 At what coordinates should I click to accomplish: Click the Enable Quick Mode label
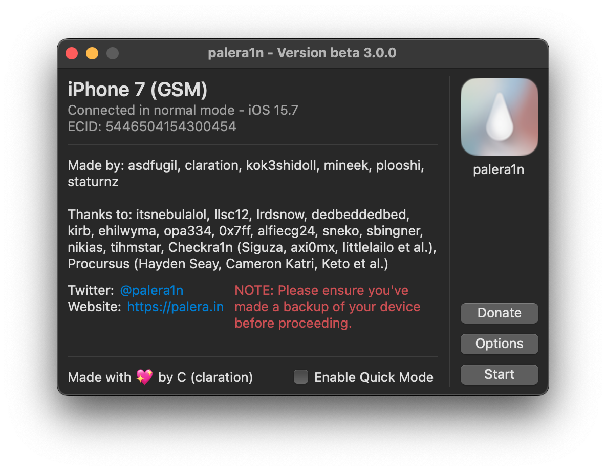pos(374,377)
